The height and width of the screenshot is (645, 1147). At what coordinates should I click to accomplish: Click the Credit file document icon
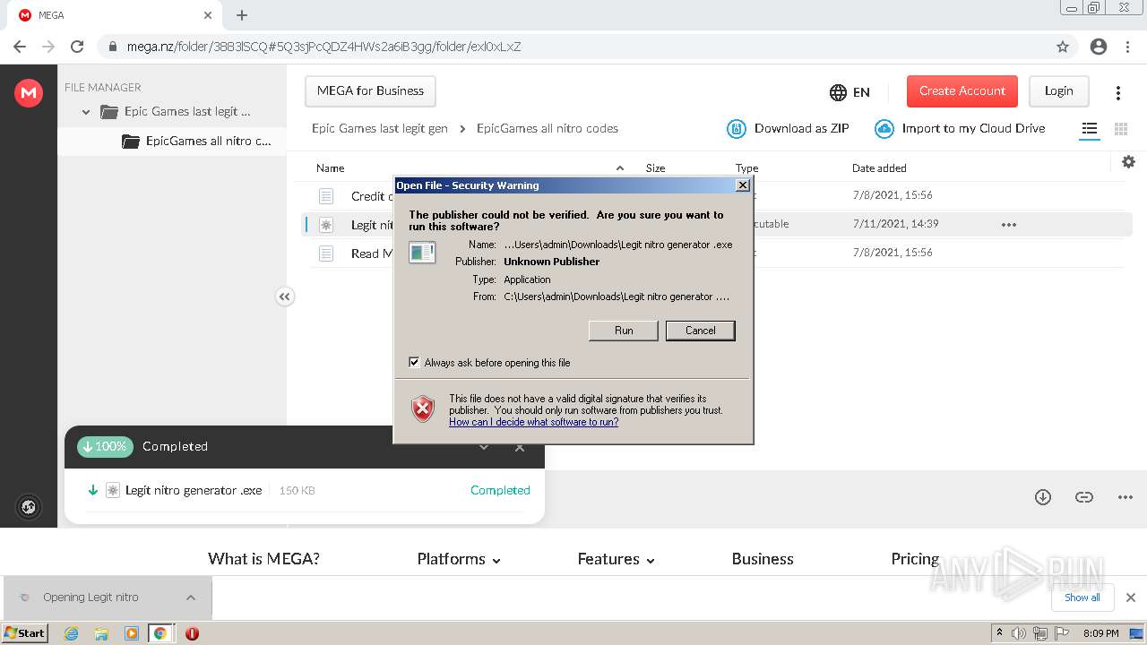click(326, 195)
